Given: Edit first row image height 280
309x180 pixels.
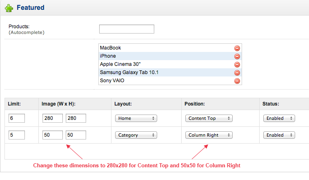Looking at the screenshot, I should pos(76,118).
